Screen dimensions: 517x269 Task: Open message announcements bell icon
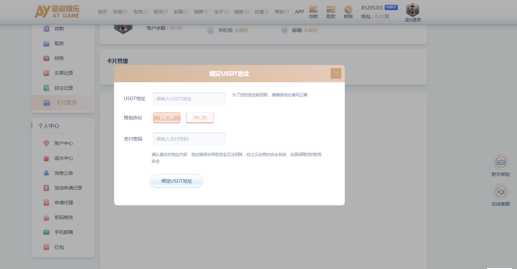[47, 173]
